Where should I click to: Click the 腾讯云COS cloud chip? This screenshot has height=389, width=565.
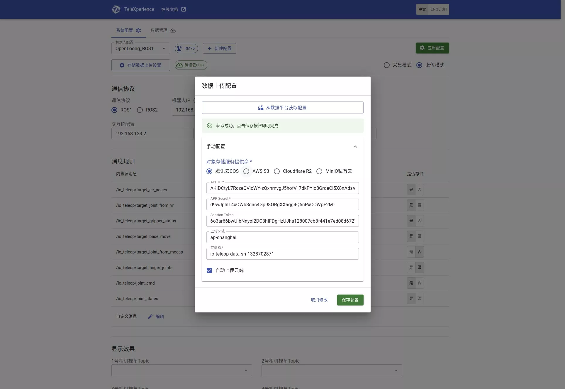[191, 65]
